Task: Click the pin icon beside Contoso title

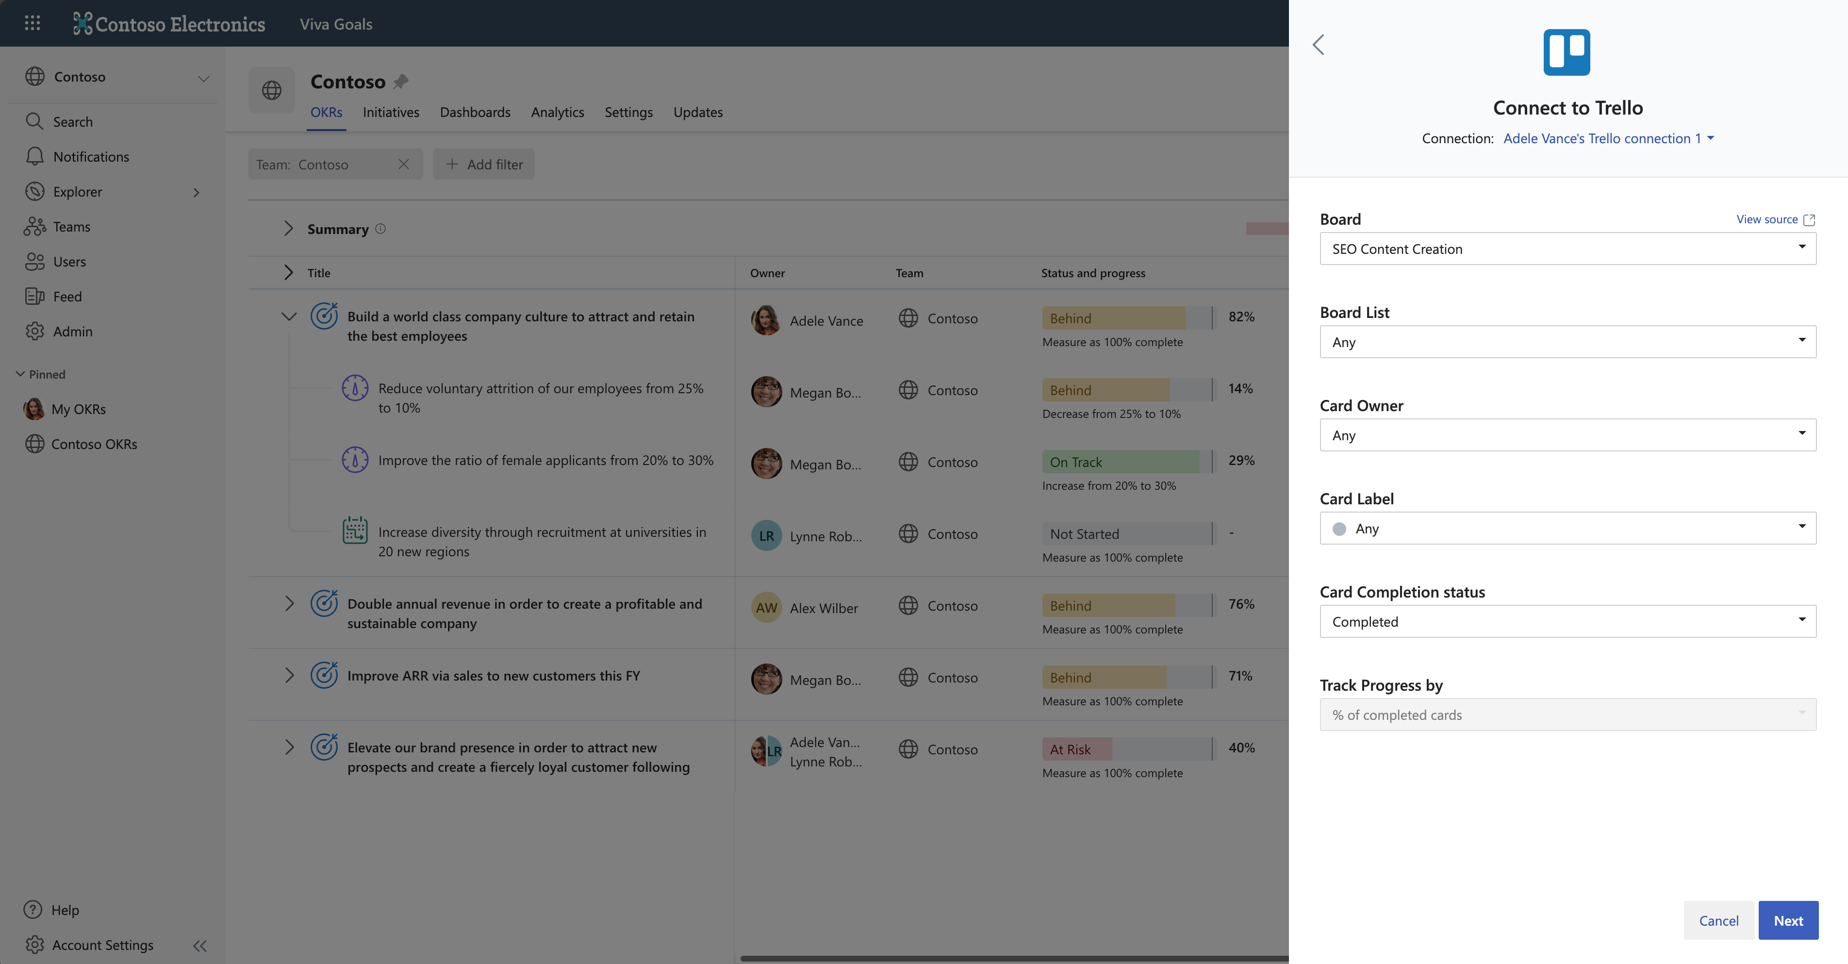Action: 401,82
